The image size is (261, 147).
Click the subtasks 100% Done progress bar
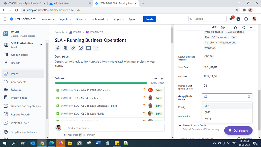pos(101,83)
